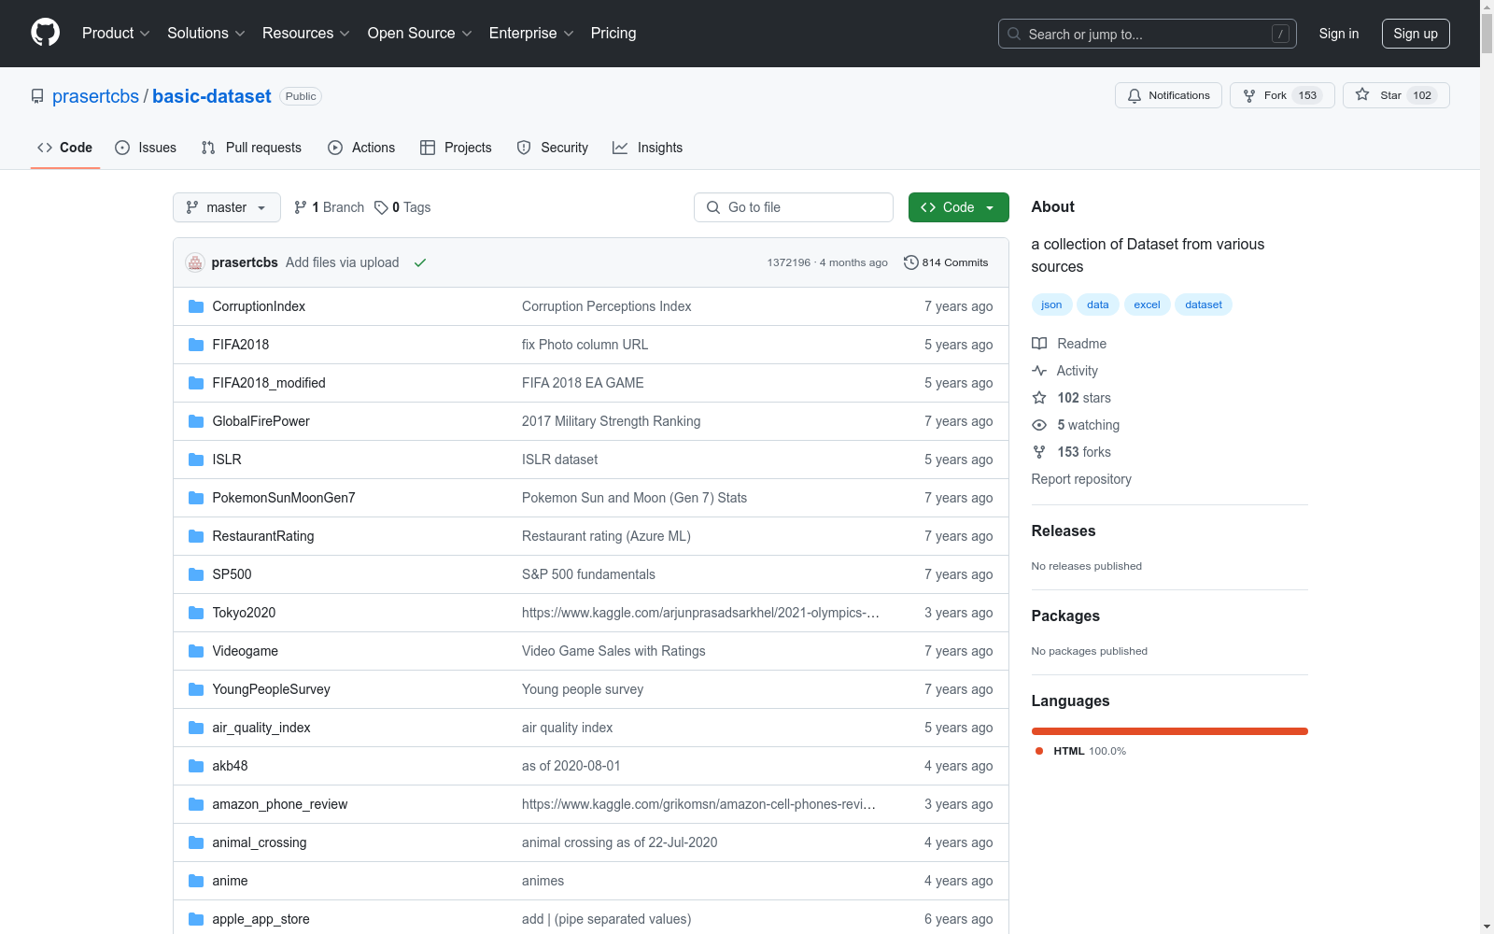Open the dataset topic tag
The image size is (1494, 934).
(1204, 304)
